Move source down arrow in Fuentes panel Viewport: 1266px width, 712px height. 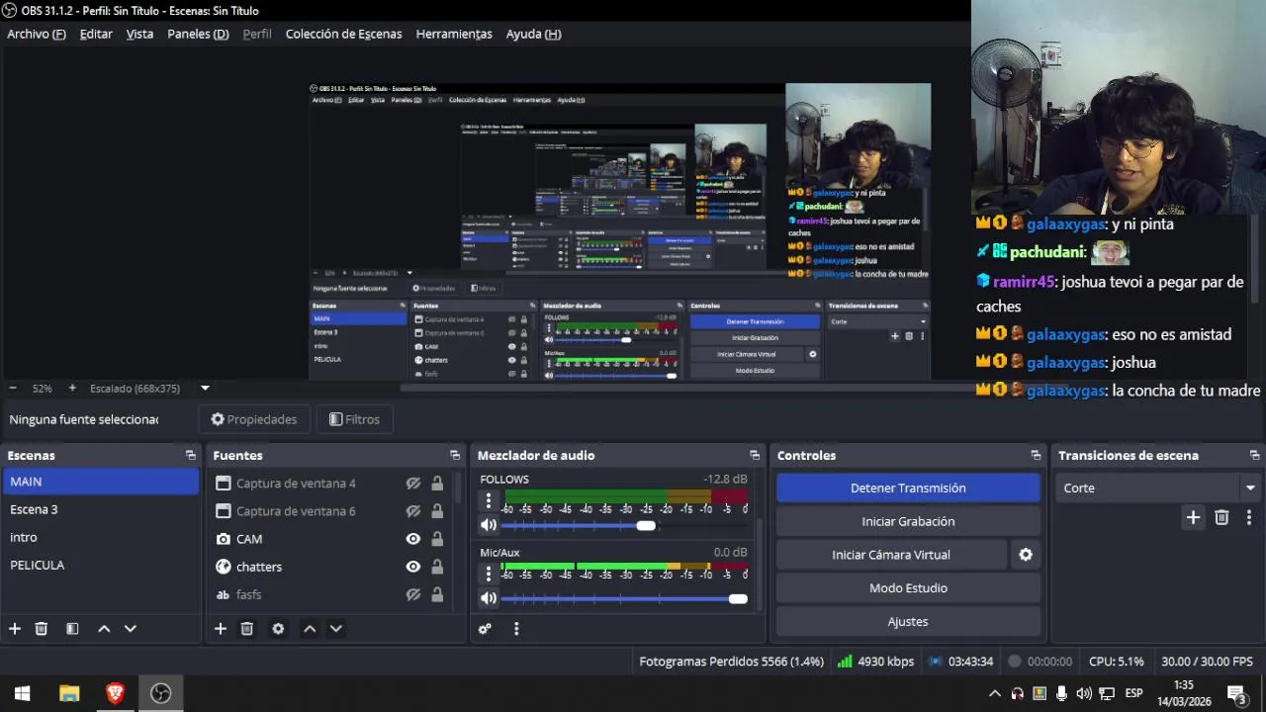[x=336, y=629]
